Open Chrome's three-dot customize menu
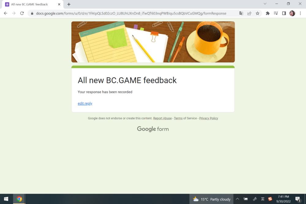This screenshot has width=306, height=204. (x=300, y=13)
